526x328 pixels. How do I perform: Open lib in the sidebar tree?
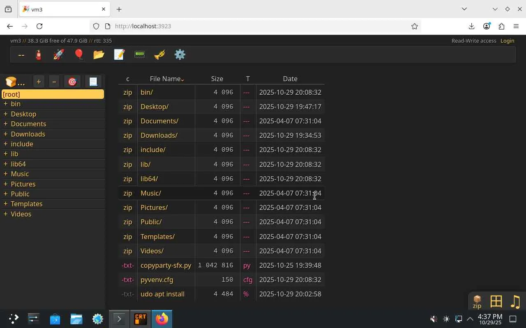click(14, 154)
